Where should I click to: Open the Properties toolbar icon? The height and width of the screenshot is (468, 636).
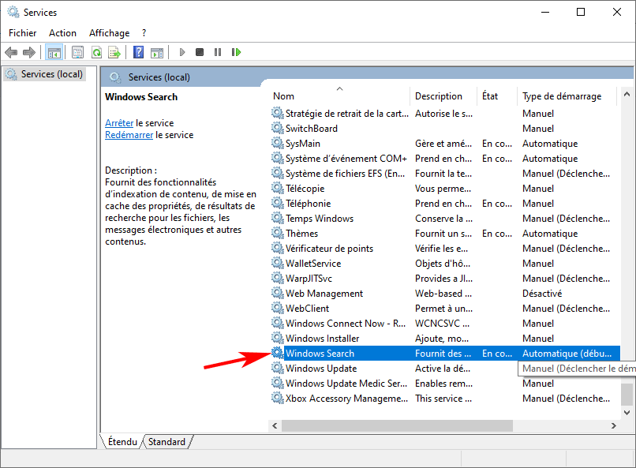click(x=78, y=52)
